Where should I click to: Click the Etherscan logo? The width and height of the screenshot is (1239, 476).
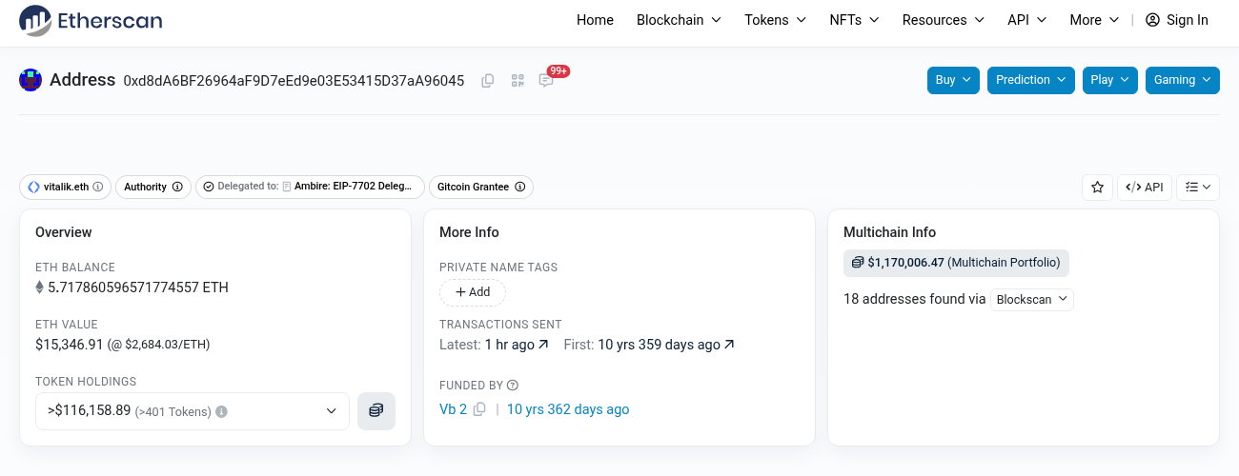[x=91, y=20]
